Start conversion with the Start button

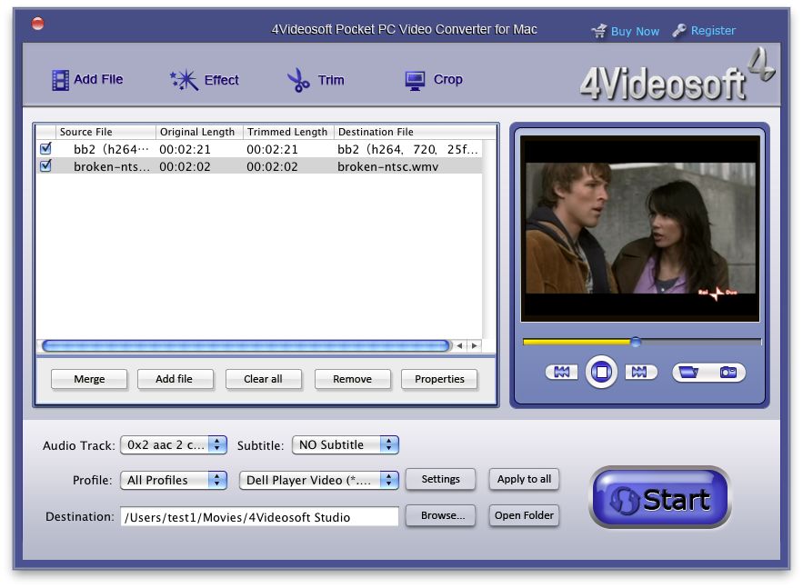point(660,498)
